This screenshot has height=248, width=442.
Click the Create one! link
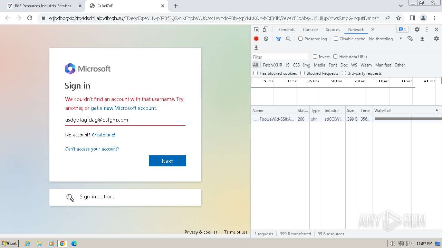[x=103, y=135]
